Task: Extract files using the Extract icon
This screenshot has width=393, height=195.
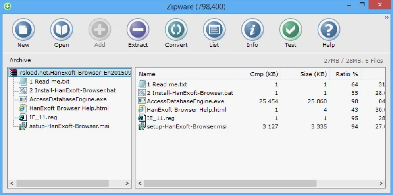Action: pyautogui.click(x=138, y=30)
